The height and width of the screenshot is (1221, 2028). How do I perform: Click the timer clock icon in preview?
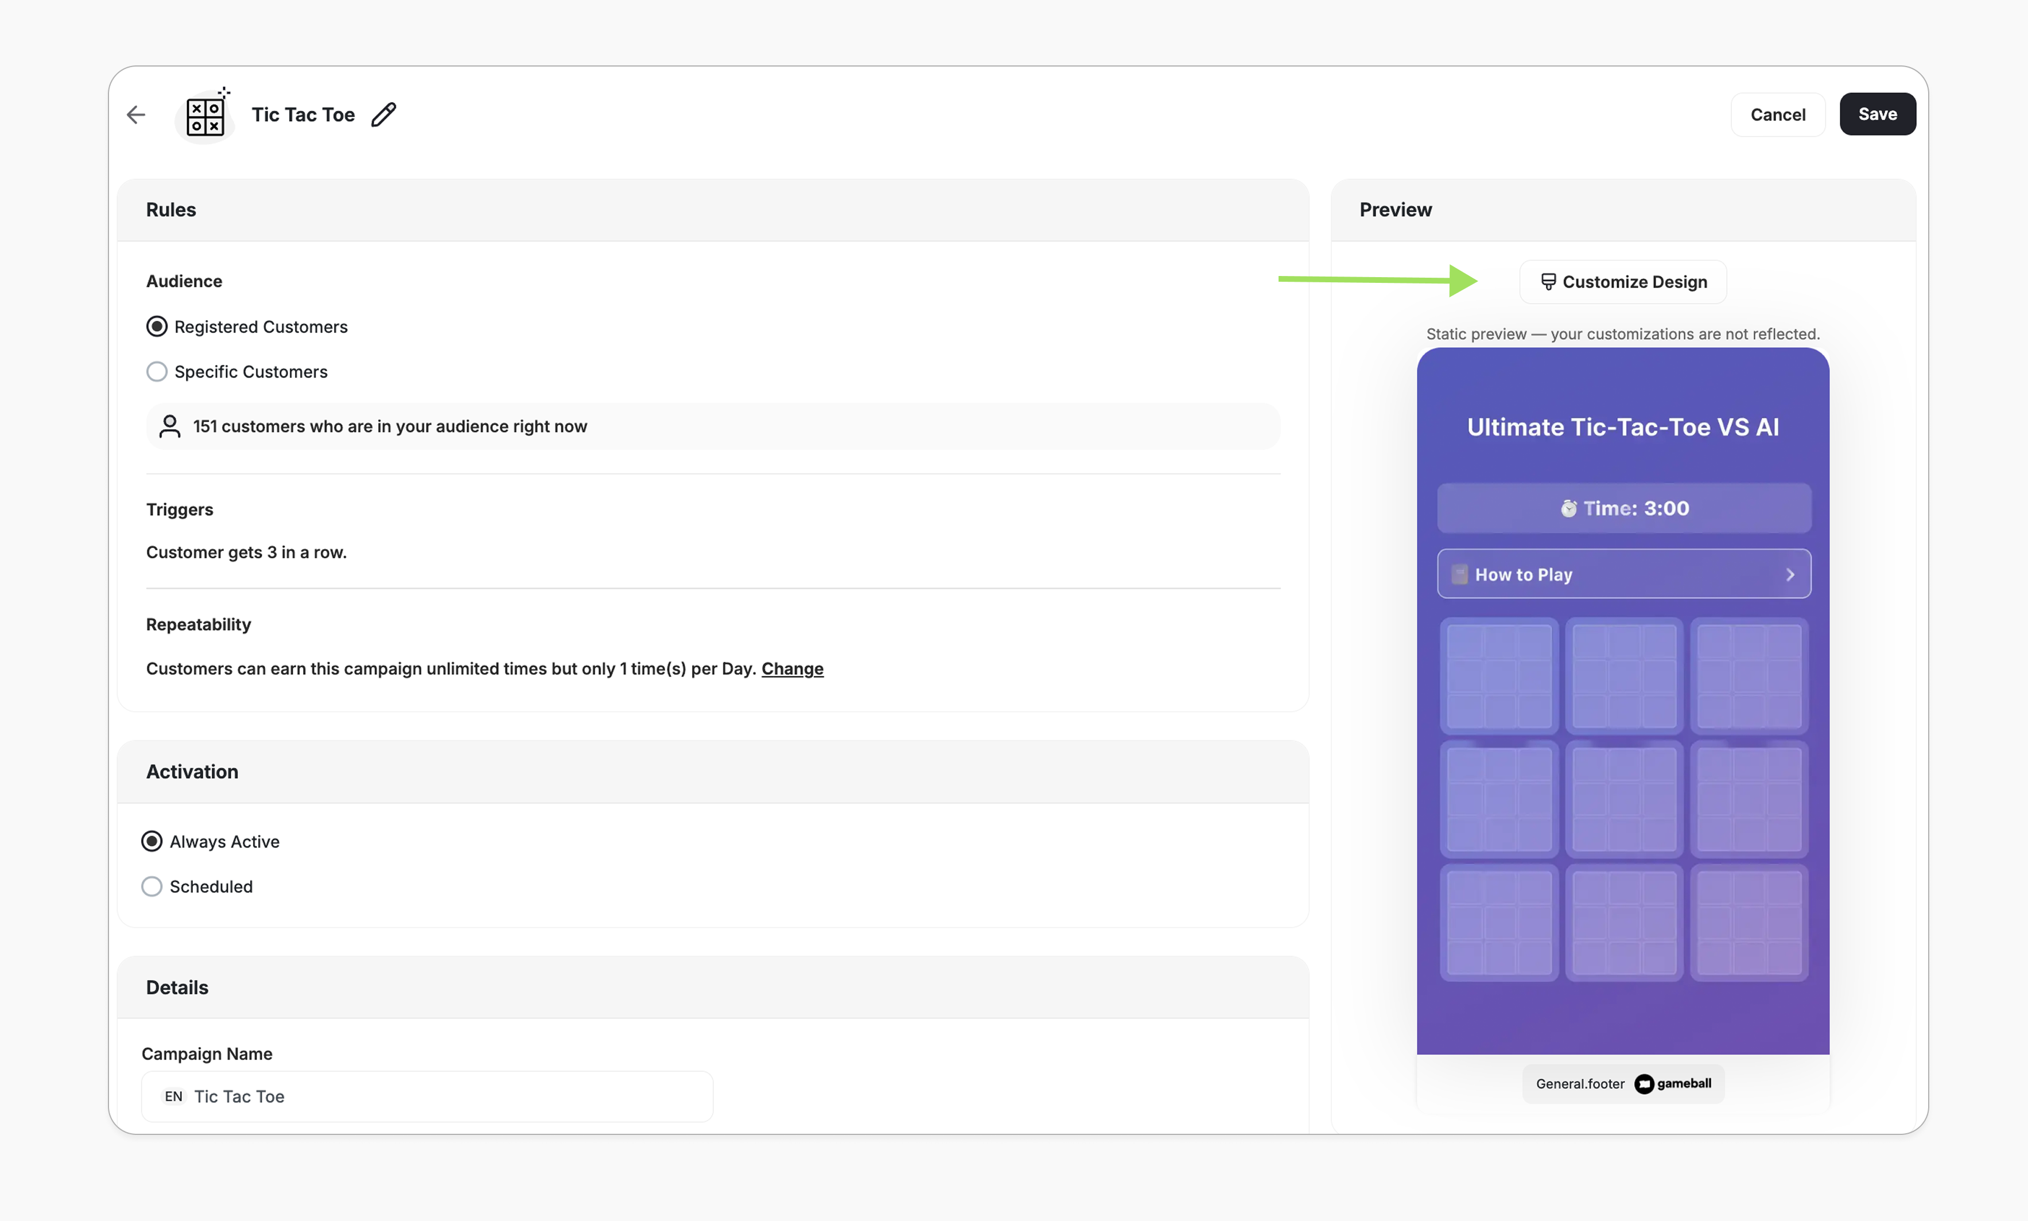pyautogui.click(x=1568, y=508)
